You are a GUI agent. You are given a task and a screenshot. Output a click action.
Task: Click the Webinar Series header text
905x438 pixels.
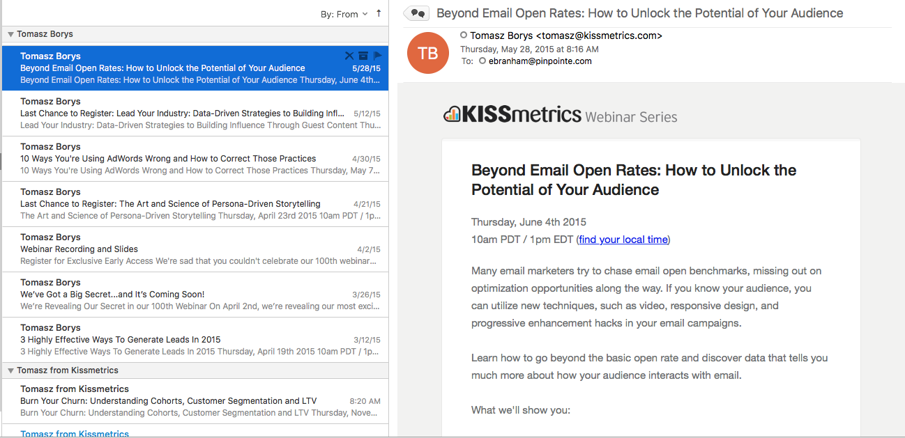pos(632,116)
